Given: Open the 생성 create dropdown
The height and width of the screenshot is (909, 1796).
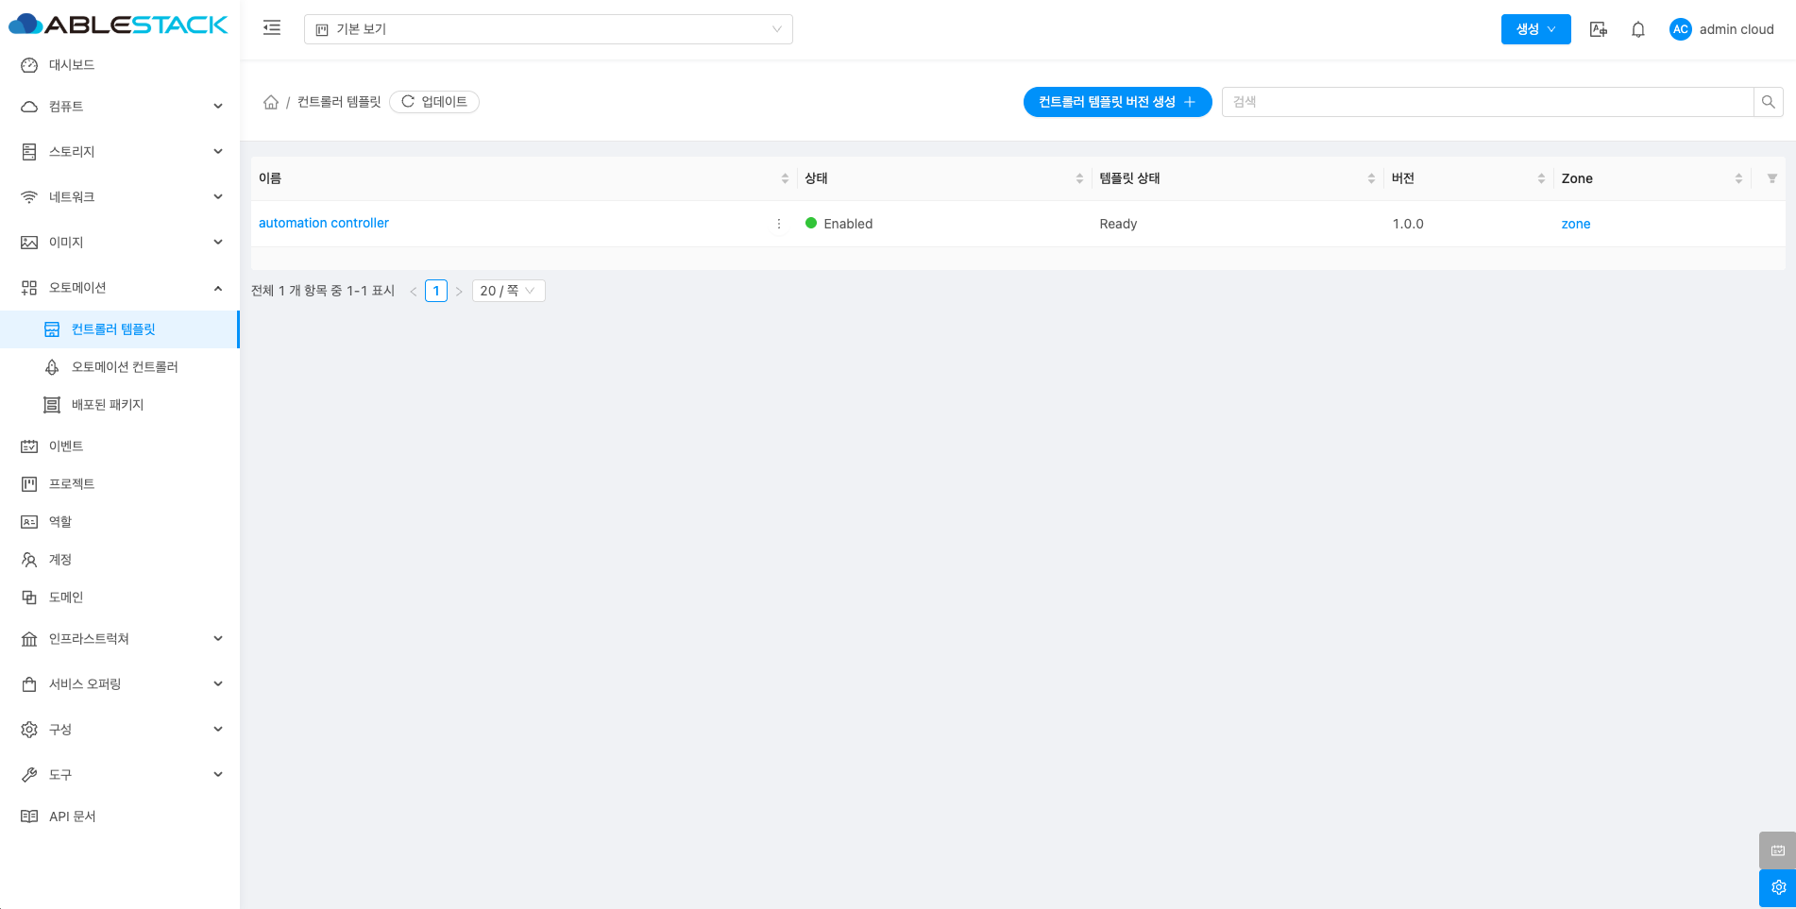Looking at the screenshot, I should pos(1535,29).
